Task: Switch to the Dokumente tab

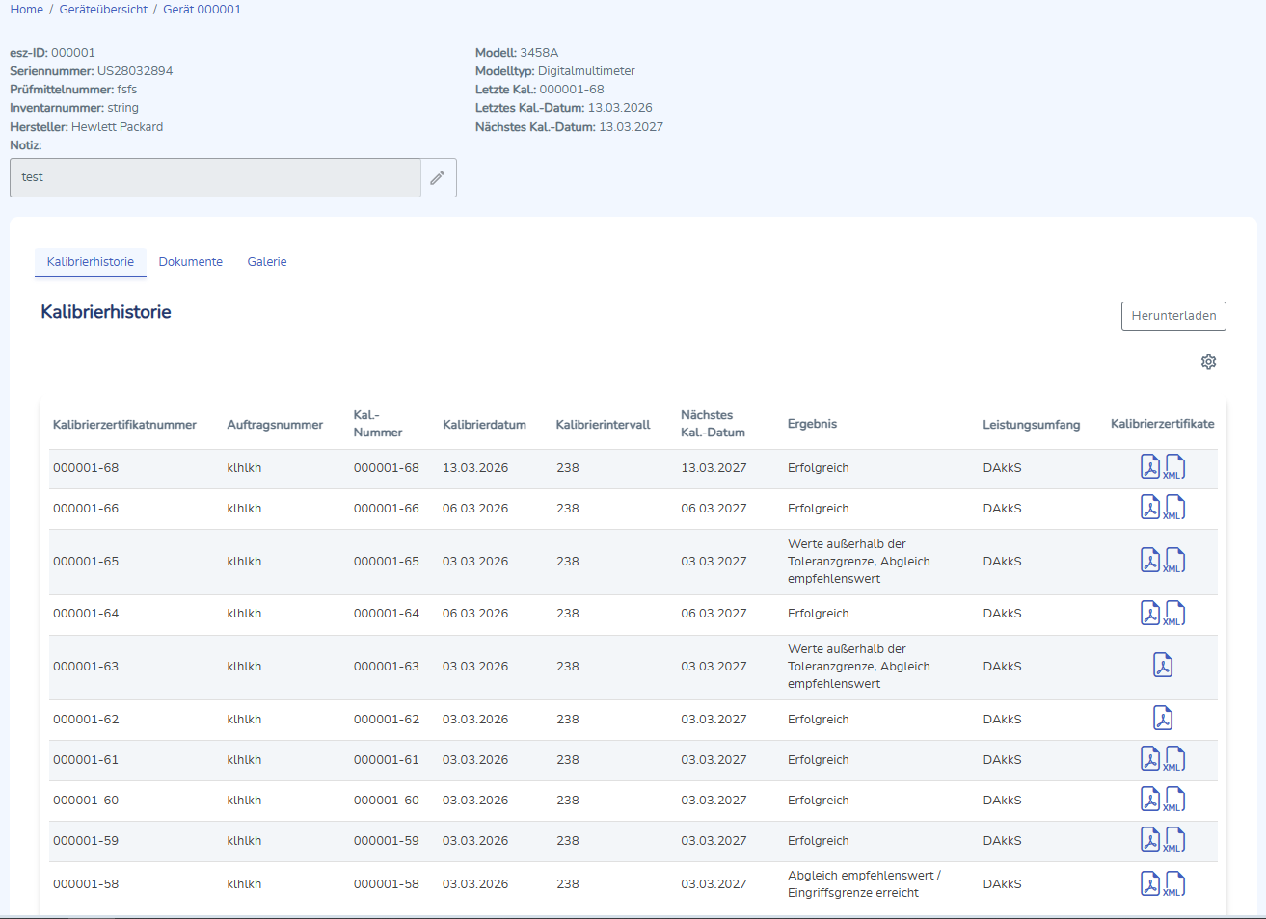Action: coord(191,262)
